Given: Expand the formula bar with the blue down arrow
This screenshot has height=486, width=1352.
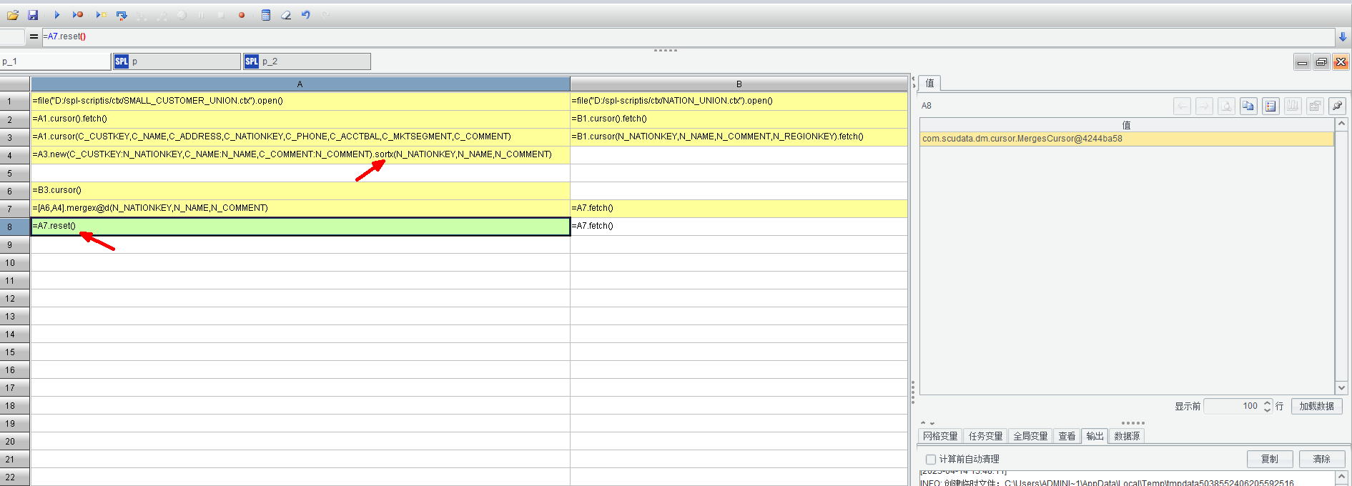Looking at the screenshot, I should [x=1343, y=37].
